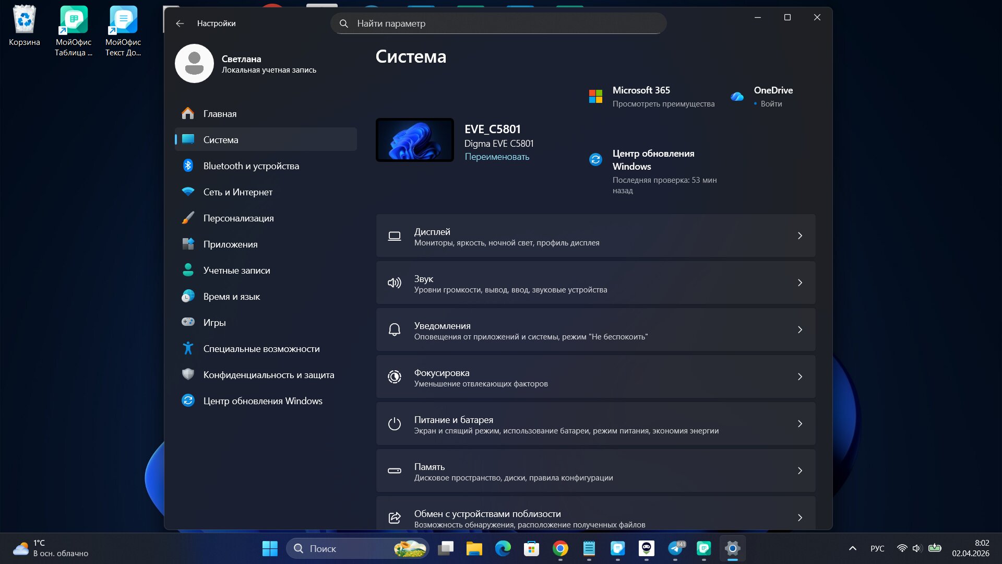Image resolution: width=1002 pixels, height=564 pixels.
Task: Expand the Дисплей settings chevron
Action: 800,236
